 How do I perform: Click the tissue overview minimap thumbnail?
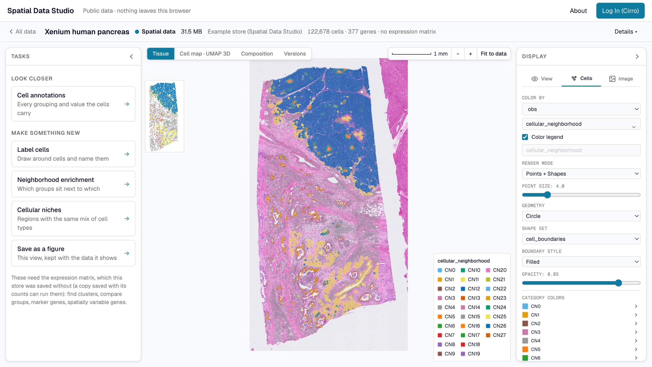pyautogui.click(x=164, y=116)
